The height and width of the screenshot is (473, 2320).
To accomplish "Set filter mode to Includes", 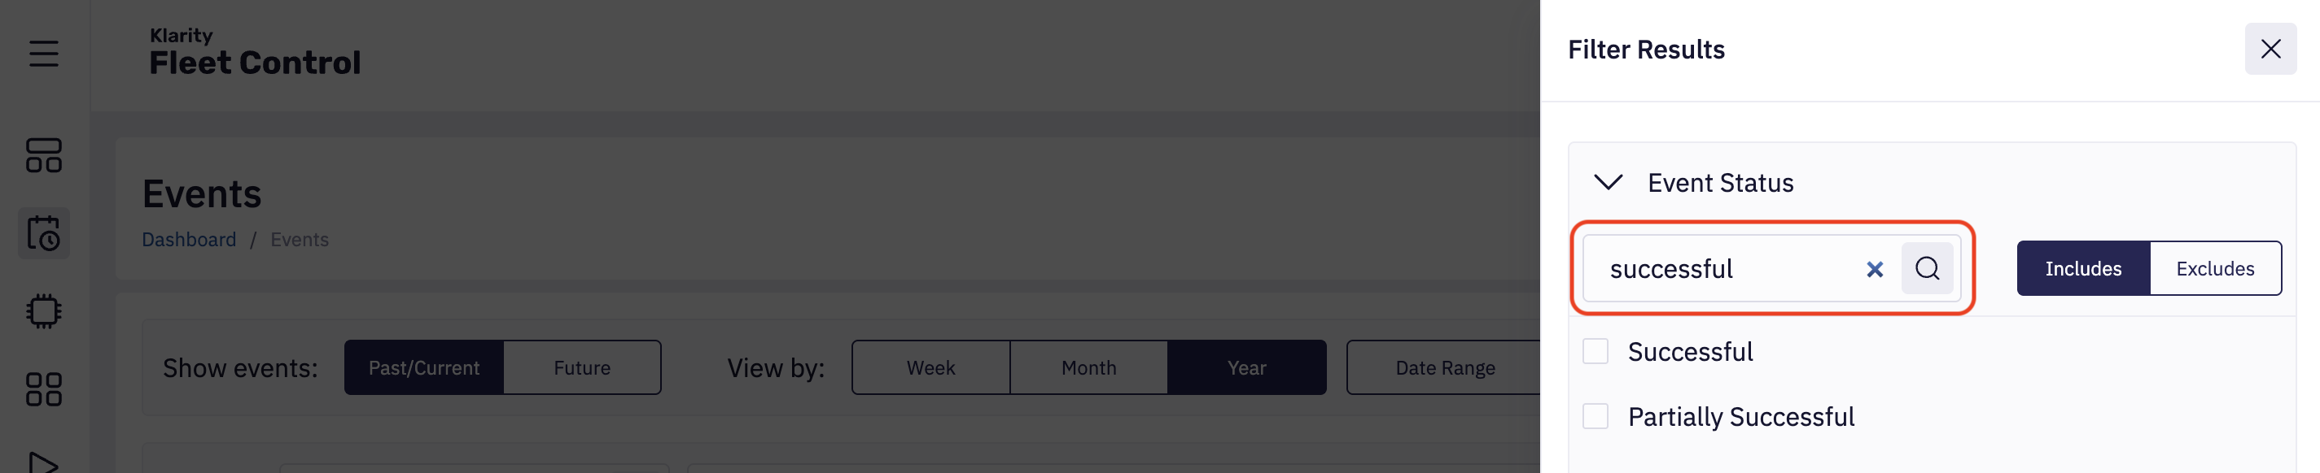I will click(x=2082, y=268).
